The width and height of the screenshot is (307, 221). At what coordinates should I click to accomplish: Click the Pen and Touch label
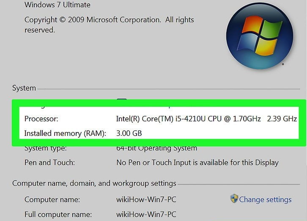coord(49,162)
